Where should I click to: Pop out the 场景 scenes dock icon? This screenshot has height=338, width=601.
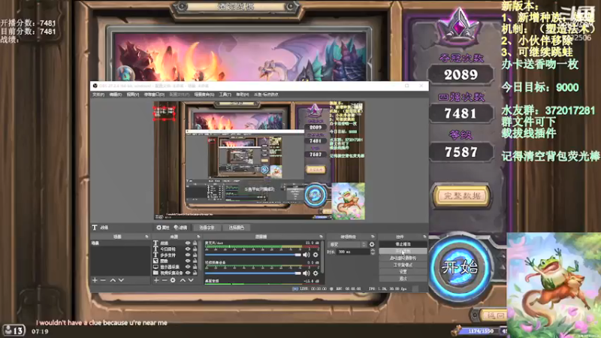coord(146,237)
